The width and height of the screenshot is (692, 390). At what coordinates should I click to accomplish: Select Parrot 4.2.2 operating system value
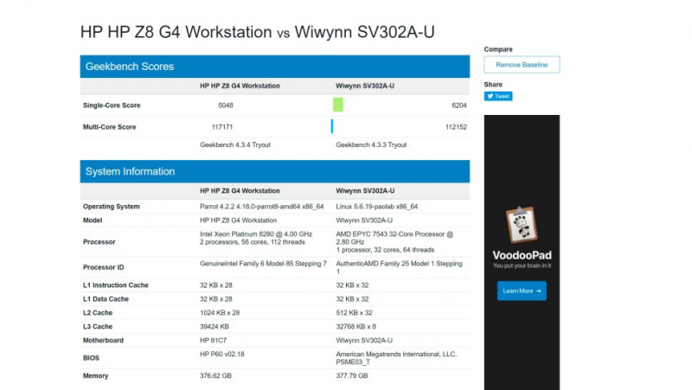point(262,207)
